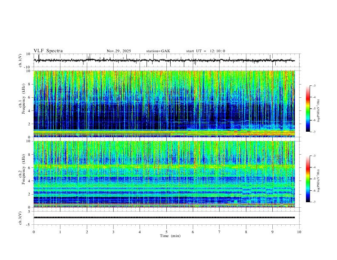Click the ch.2 spectrogram plot area

coord(164,174)
